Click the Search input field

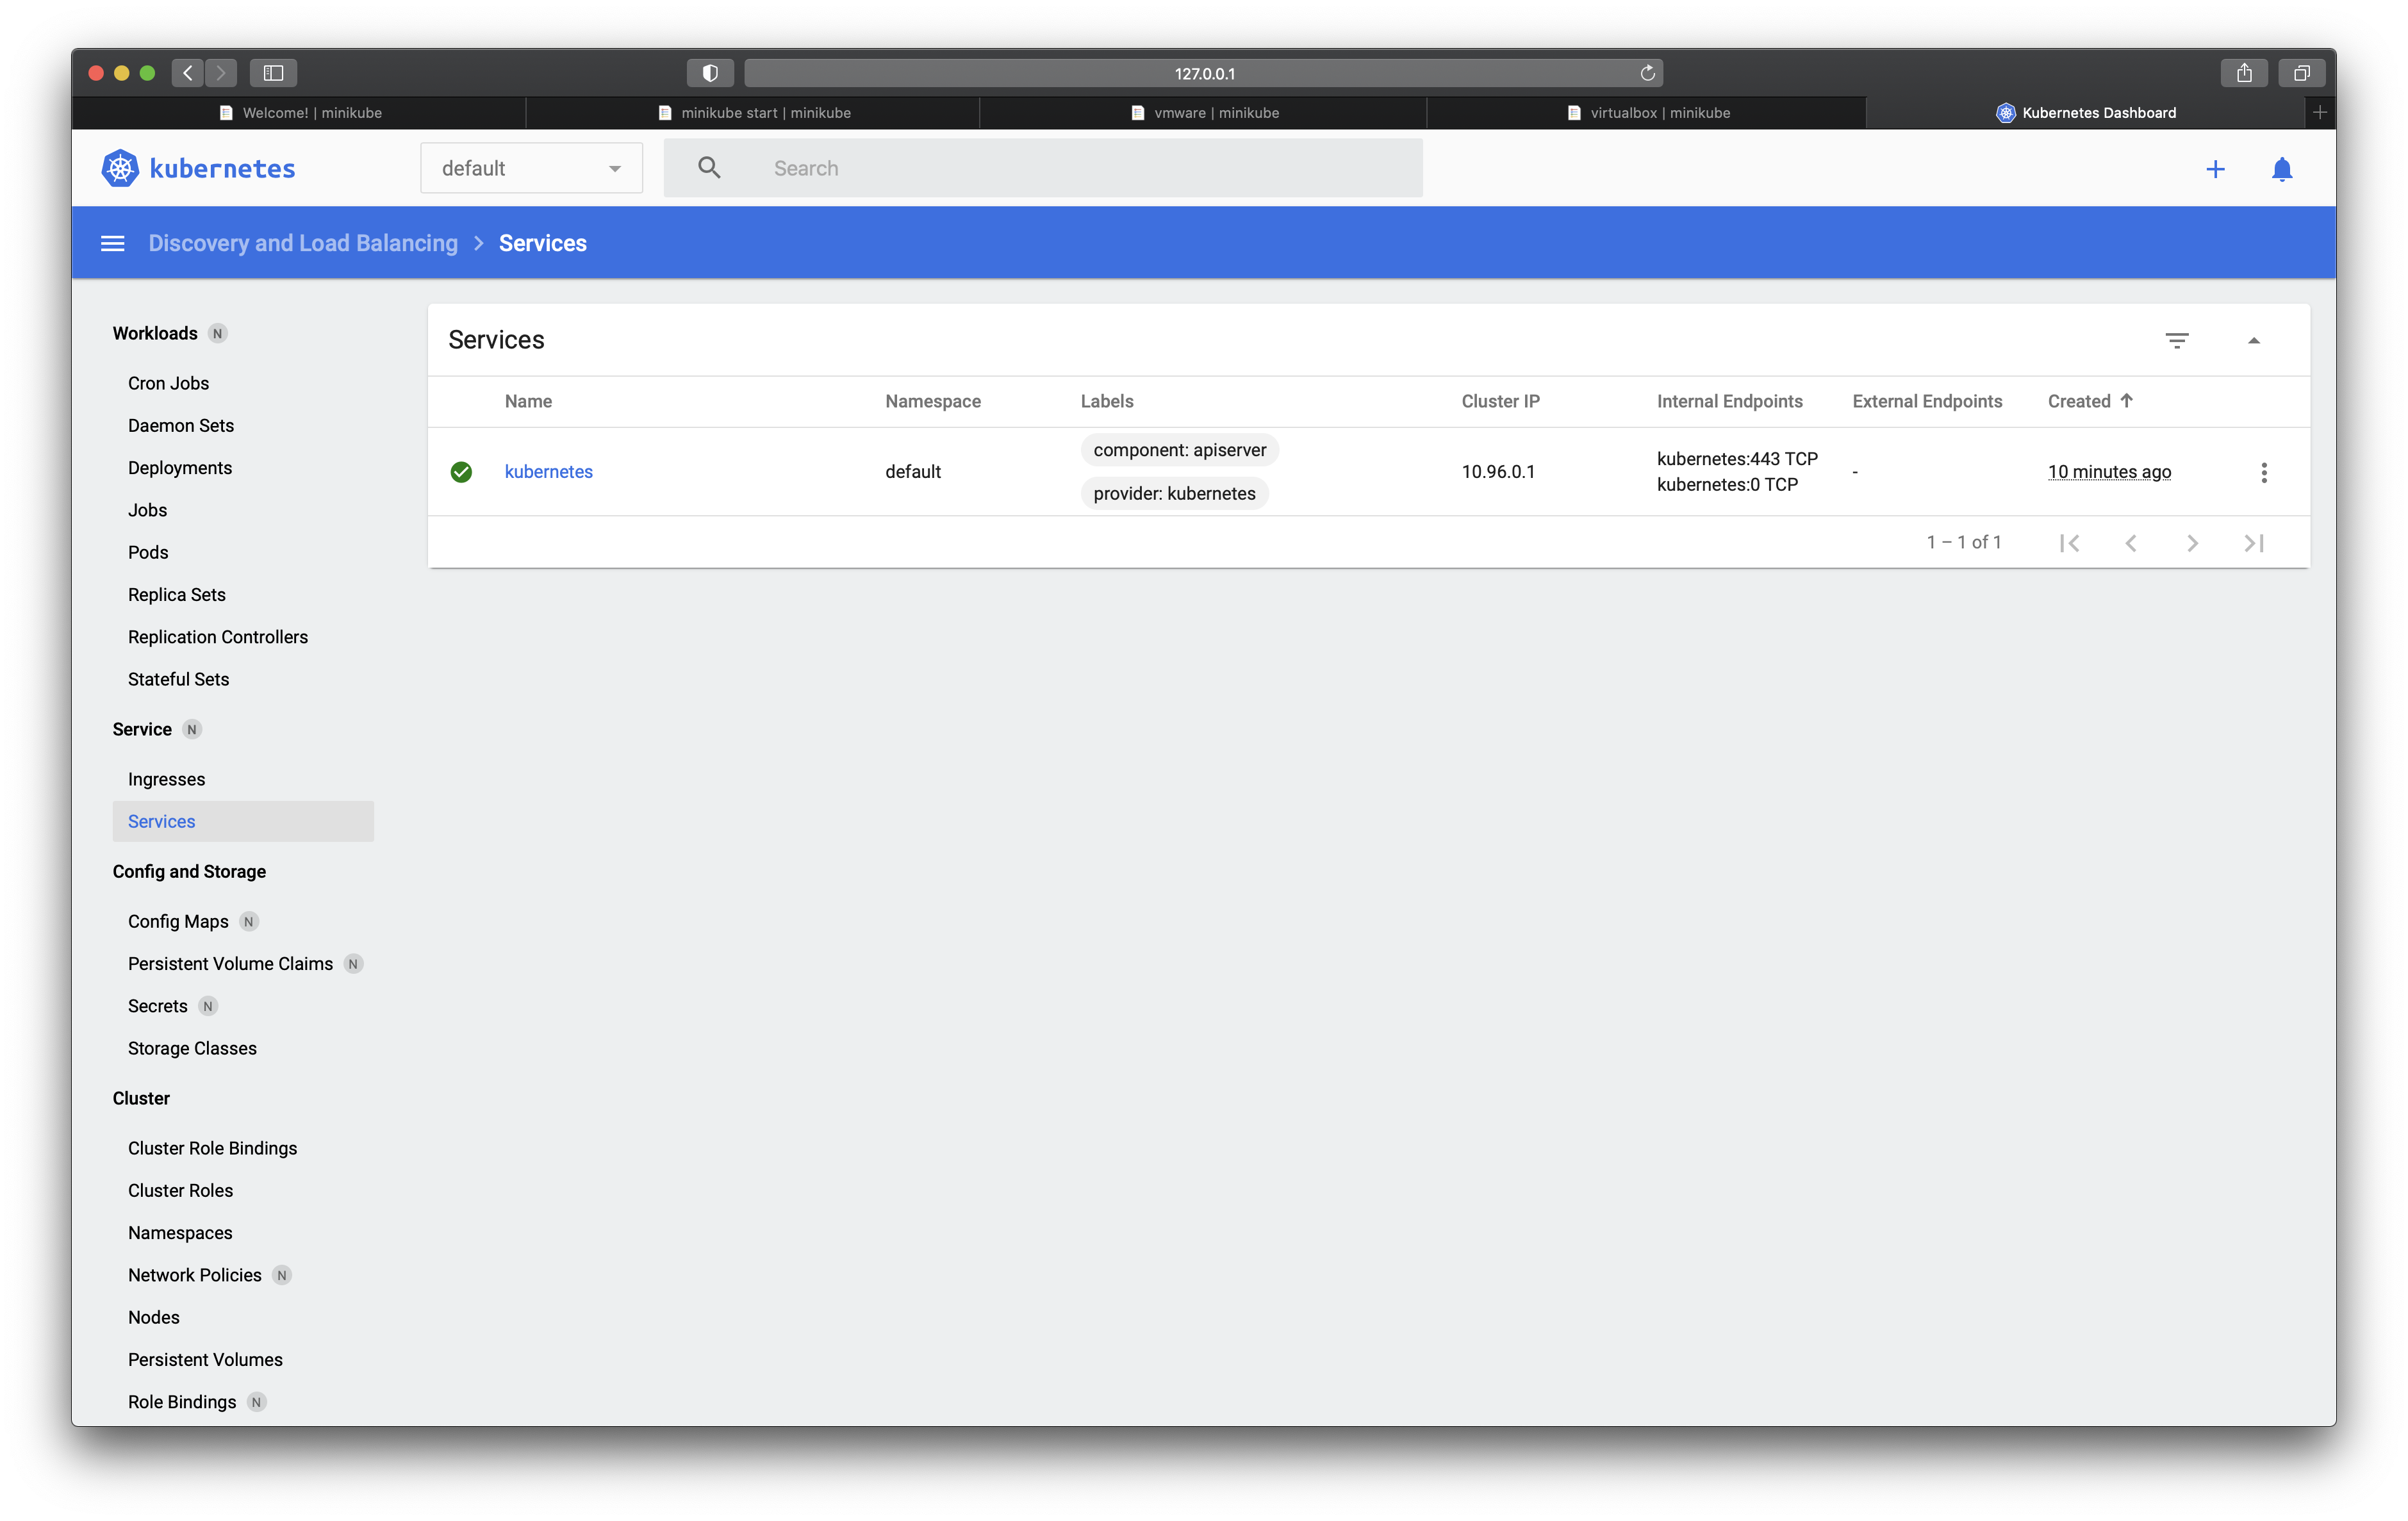pyautogui.click(x=1043, y=168)
